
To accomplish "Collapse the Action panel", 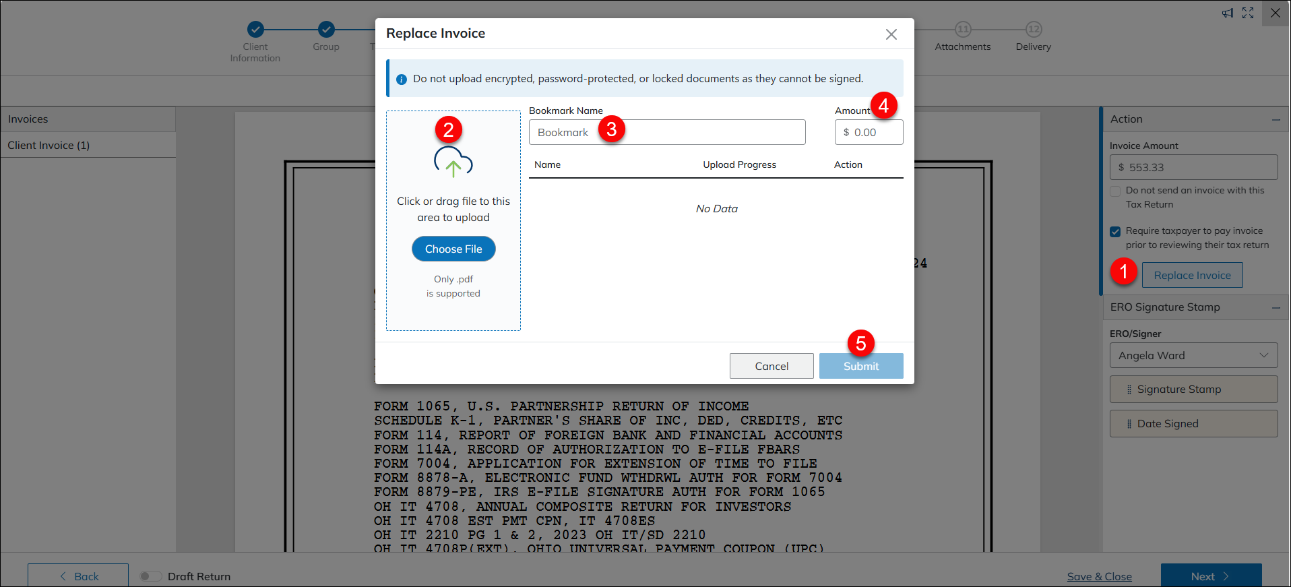I will (1276, 119).
